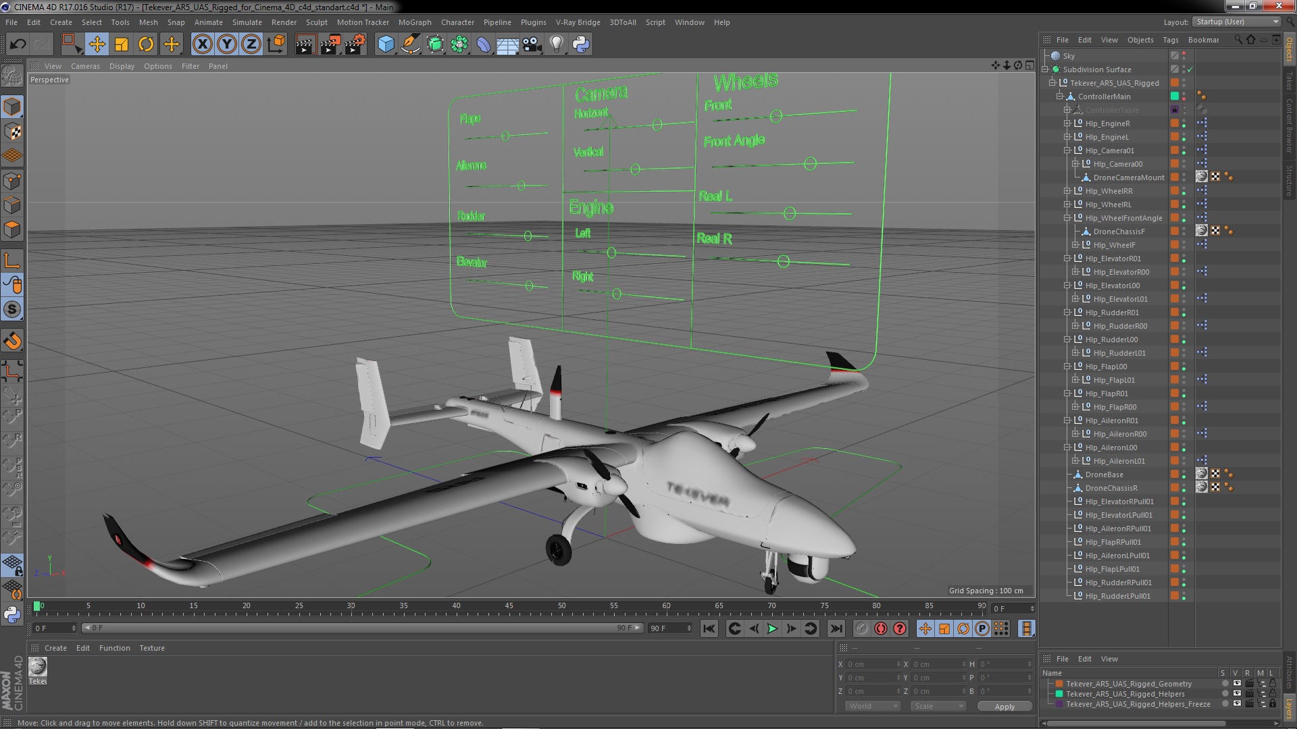Open the World coordinate system dropdown
Image resolution: width=1297 pixels, height=729 pixels.
[x=872, y=706]
